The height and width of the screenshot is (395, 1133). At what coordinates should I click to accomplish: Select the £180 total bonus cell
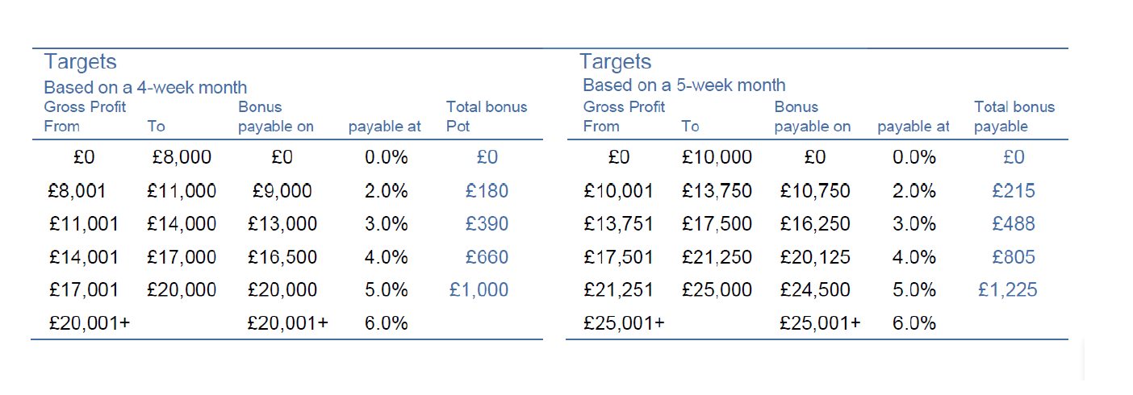pyautogui.click(x=487, y=191)
